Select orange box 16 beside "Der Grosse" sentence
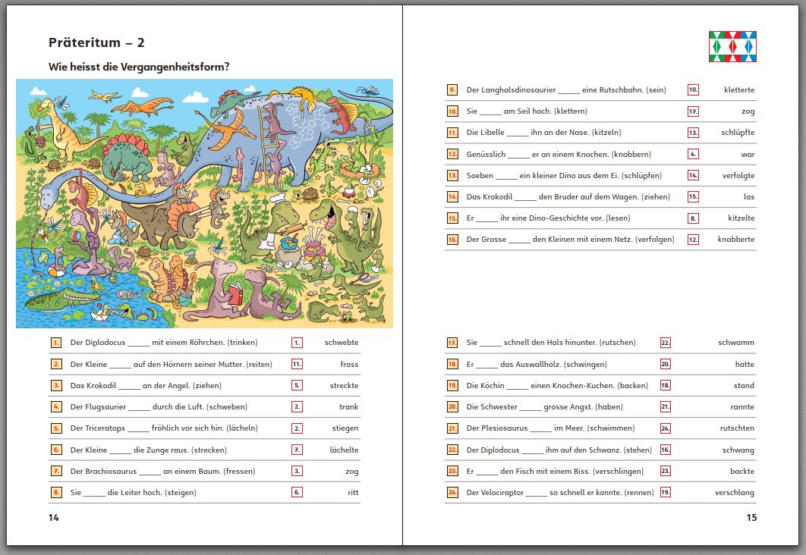The width and height of the screenshot is (806, 555). 452,240
